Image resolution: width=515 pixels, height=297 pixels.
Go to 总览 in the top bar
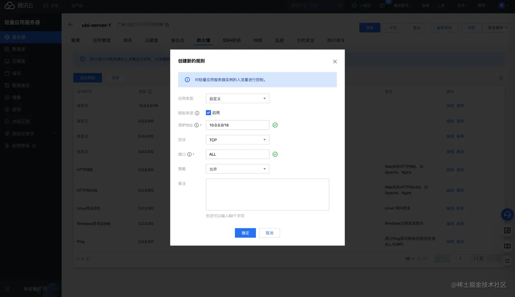[51, 5]
